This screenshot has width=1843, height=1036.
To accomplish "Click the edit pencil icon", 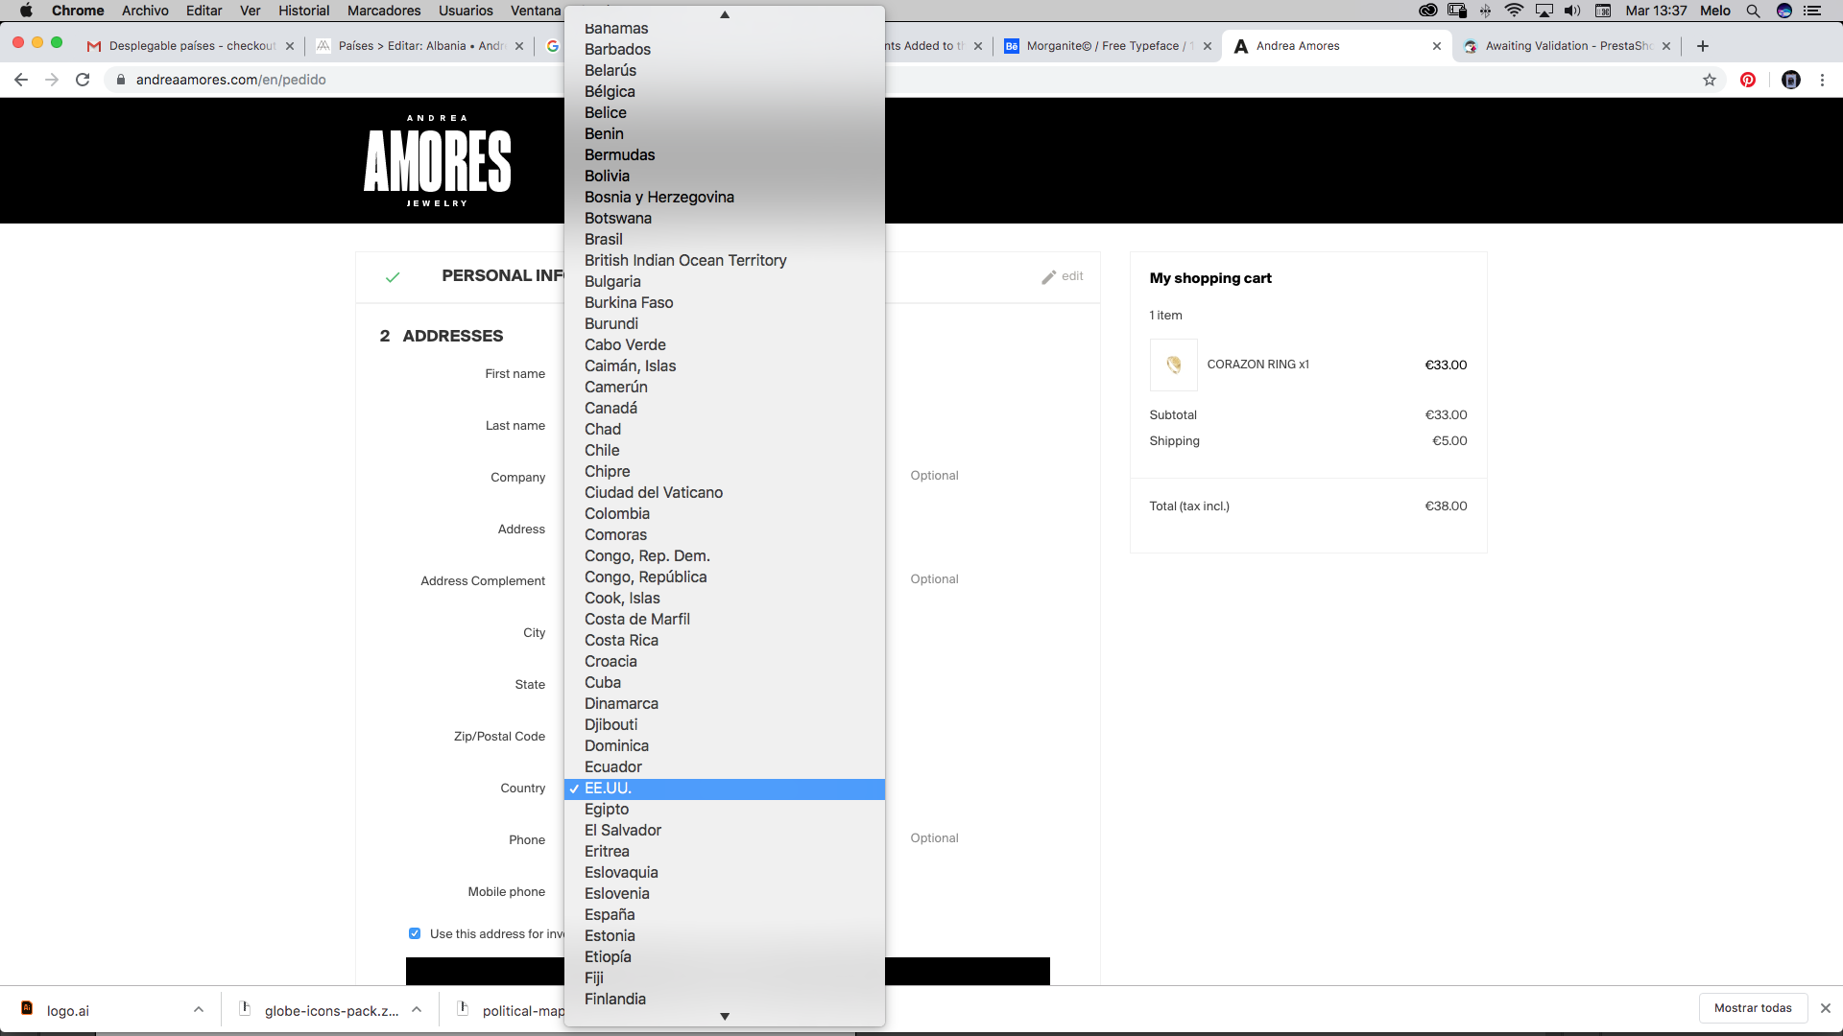I will click(1049, 277).
